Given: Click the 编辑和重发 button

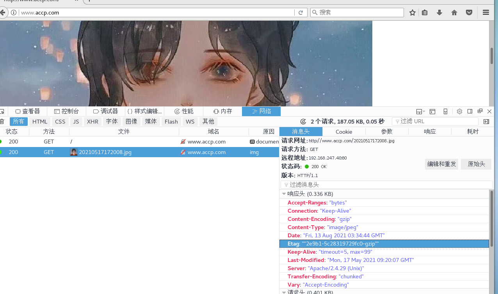Looking at the screenshot, I should point(441,164).
